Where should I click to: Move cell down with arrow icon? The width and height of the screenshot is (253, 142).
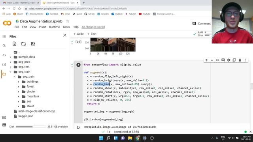[212, 60]
